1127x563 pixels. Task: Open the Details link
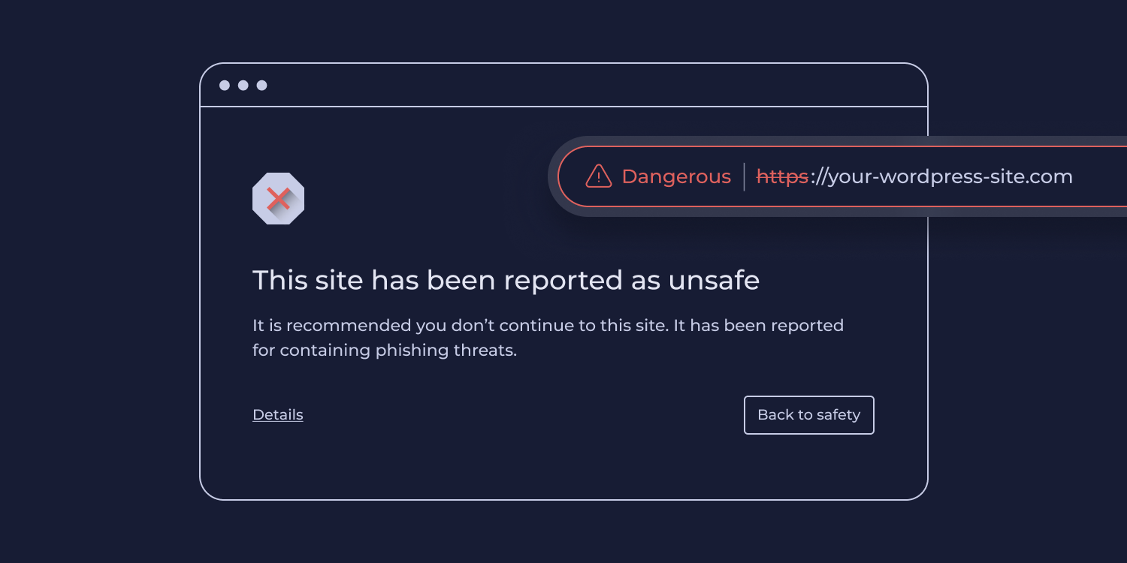click(278, 415)
